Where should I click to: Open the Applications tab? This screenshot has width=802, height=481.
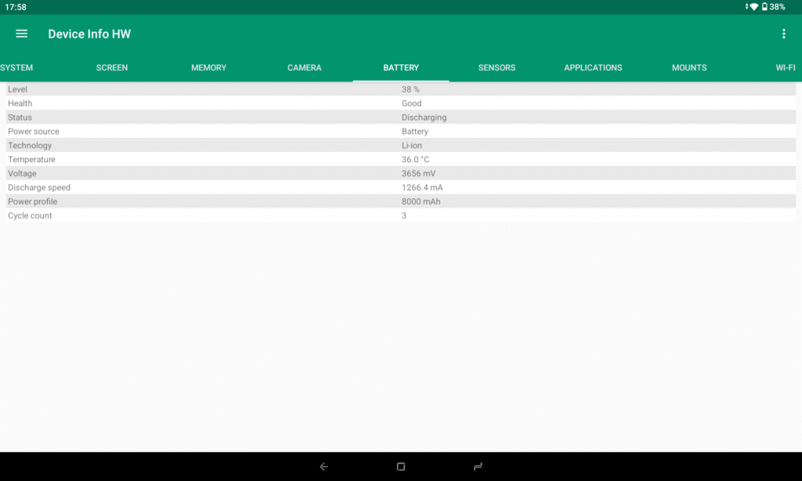pos(593,68)
